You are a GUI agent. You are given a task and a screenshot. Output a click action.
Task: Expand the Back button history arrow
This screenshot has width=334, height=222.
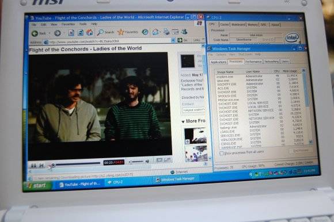point(50,33)
